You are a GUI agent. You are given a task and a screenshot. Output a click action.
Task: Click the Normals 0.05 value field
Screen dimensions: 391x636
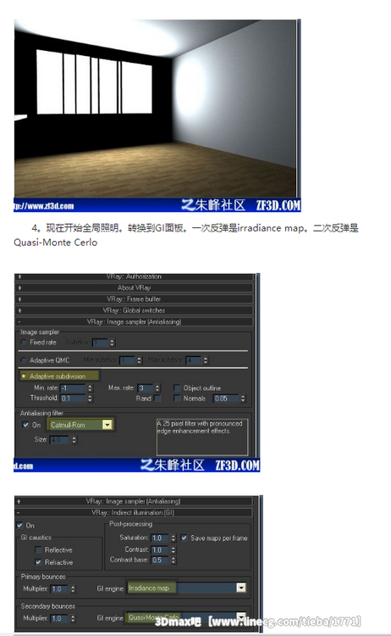point(226,399)
